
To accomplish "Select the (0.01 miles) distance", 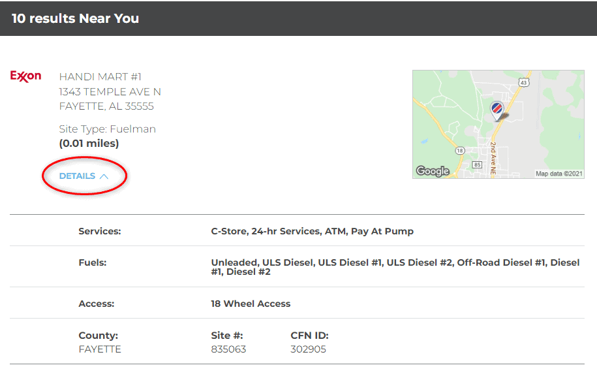I will click(x=89, y=144).
